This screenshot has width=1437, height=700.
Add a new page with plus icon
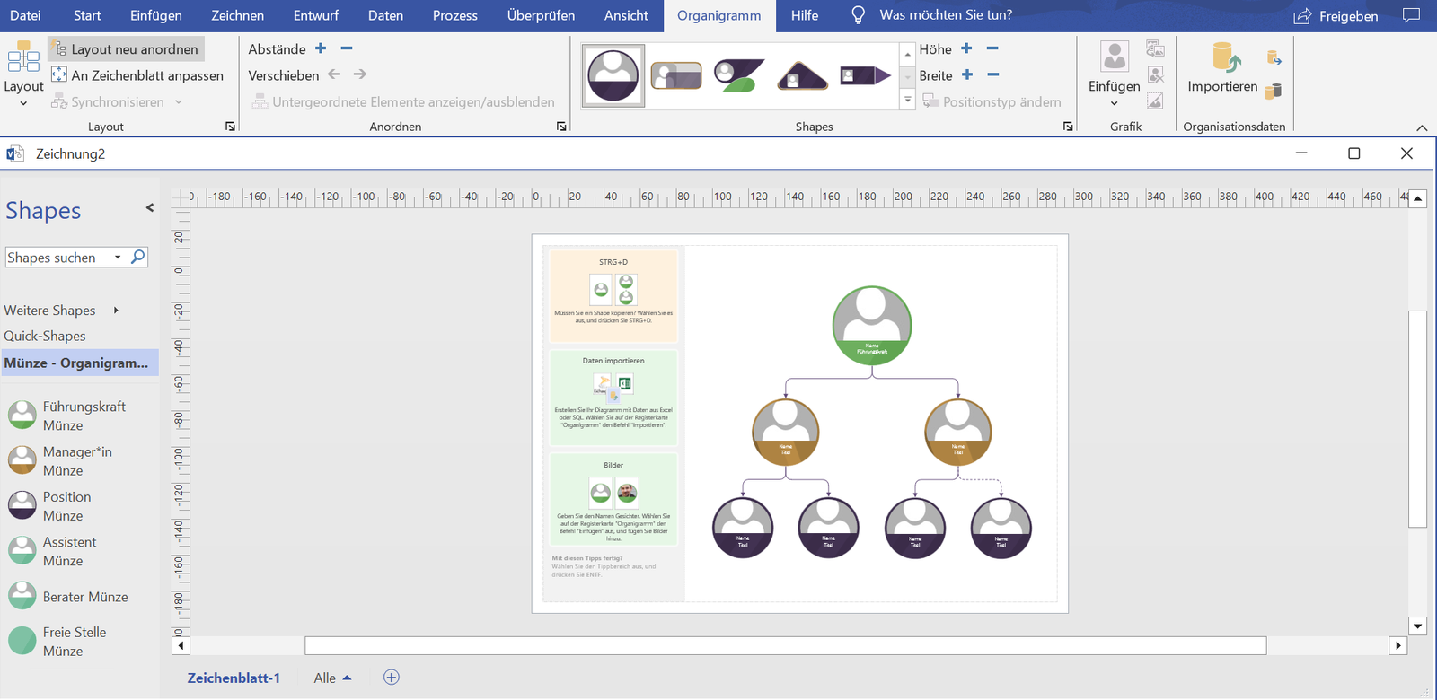click(x=392, y=678)
